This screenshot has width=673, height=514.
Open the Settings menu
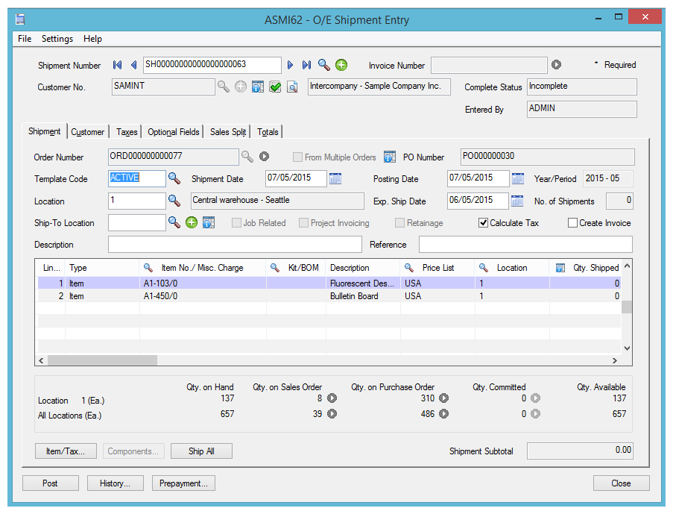57,39
